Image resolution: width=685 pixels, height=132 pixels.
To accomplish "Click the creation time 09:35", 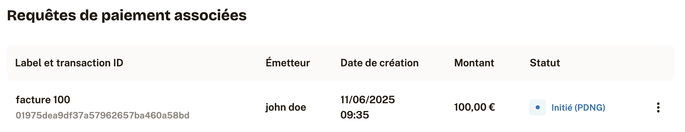I will [355, 115].
